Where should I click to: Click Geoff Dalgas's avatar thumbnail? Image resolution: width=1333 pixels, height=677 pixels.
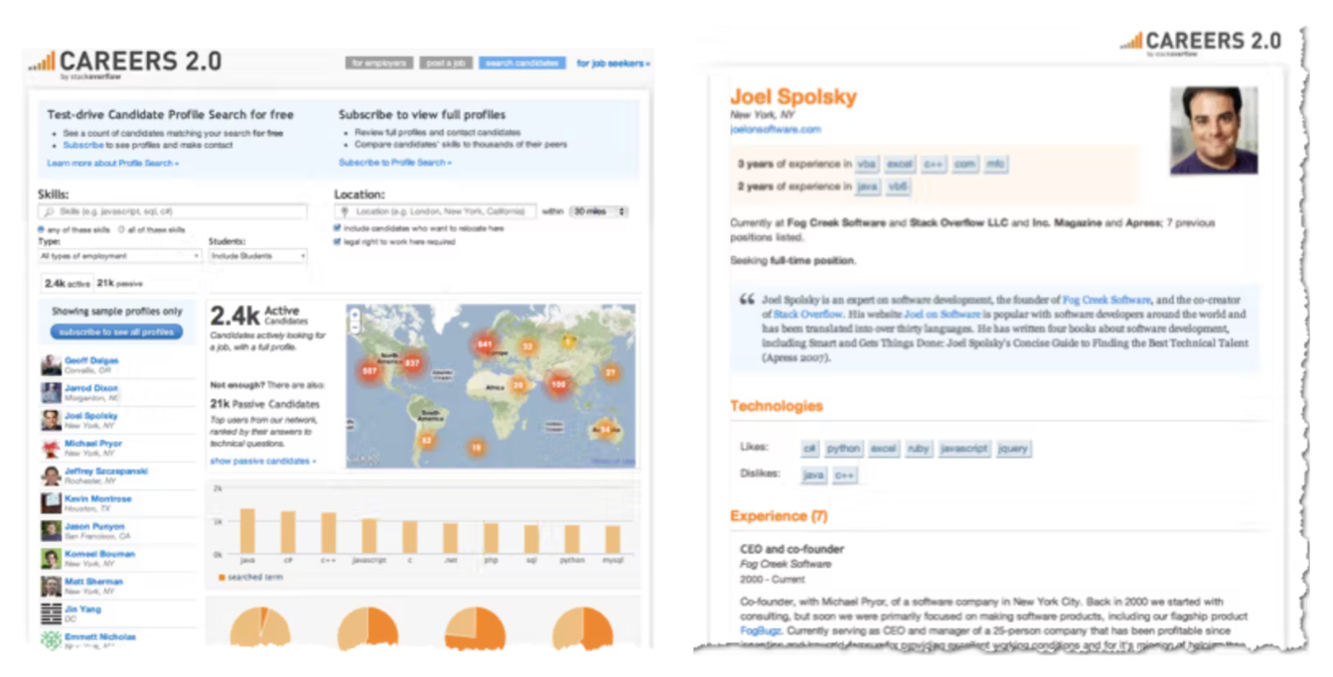[x=51, y=365]
